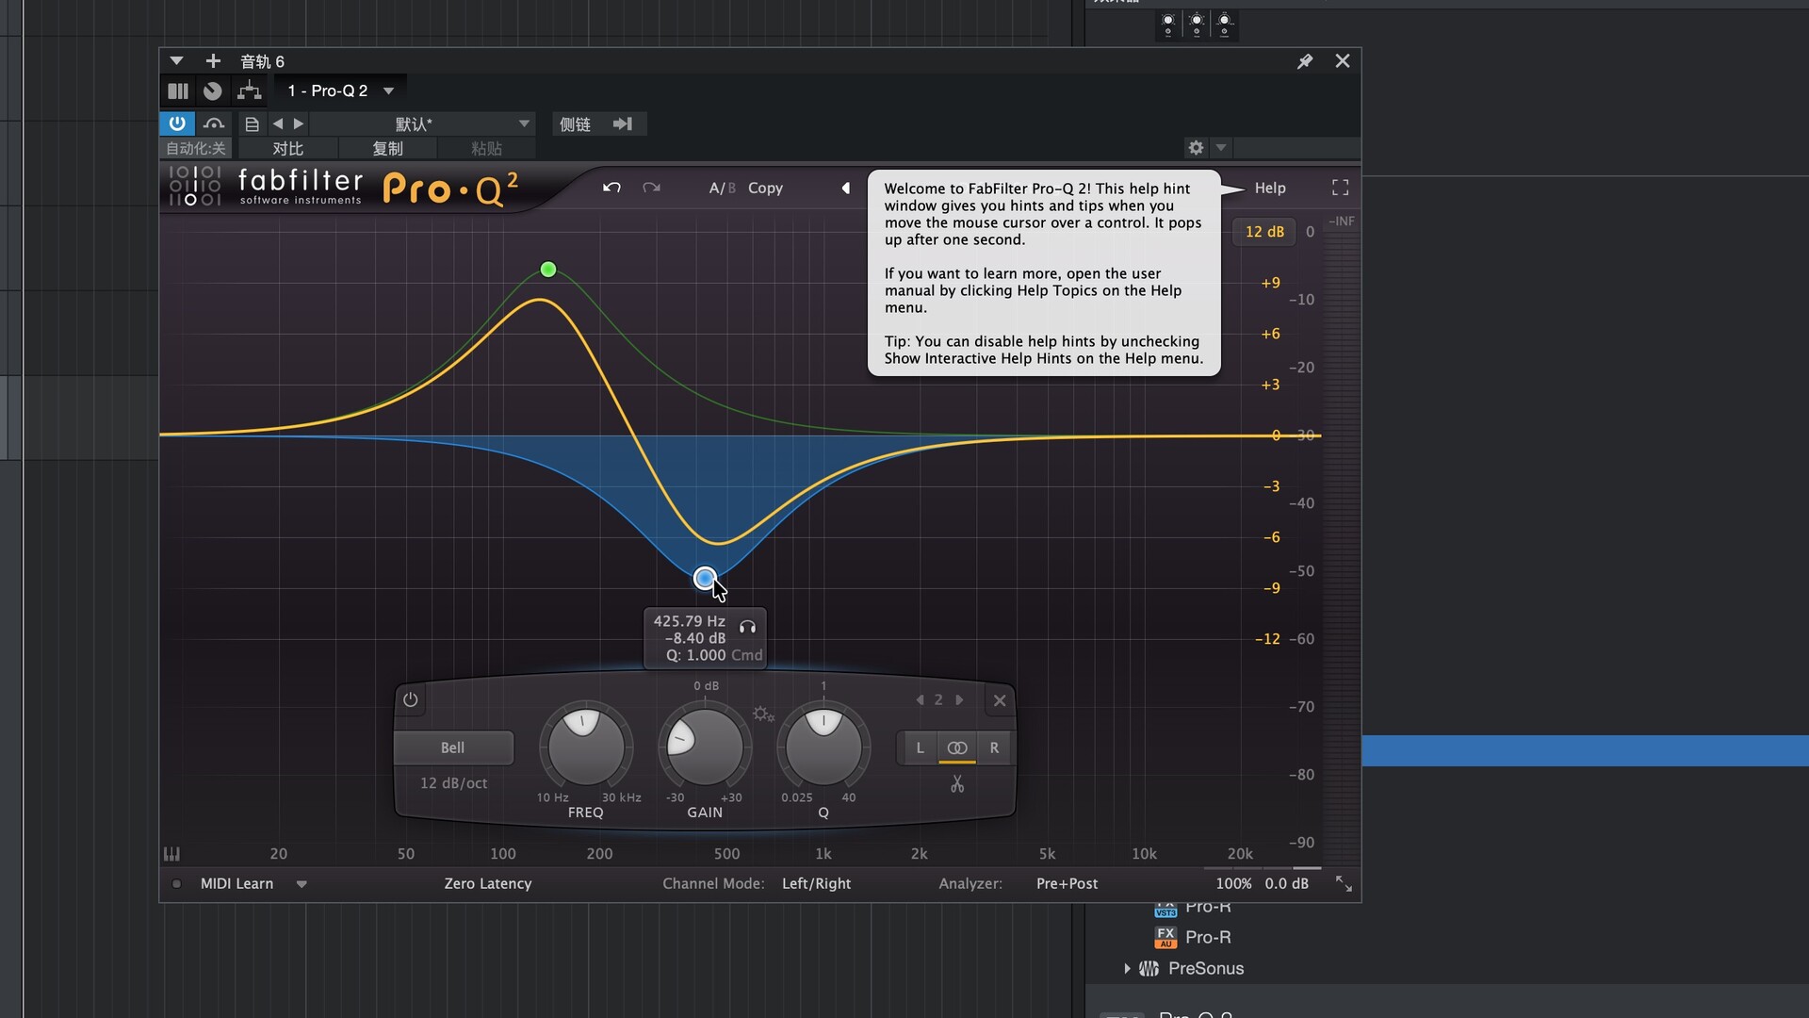1809x1018 pixels.
Task: Toggle full screen mode icon
Action: coord(1340,188)
